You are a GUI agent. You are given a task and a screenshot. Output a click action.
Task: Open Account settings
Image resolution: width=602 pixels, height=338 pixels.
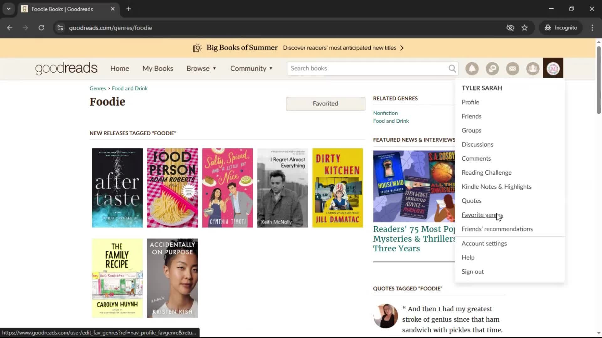(x=484, y=243)
